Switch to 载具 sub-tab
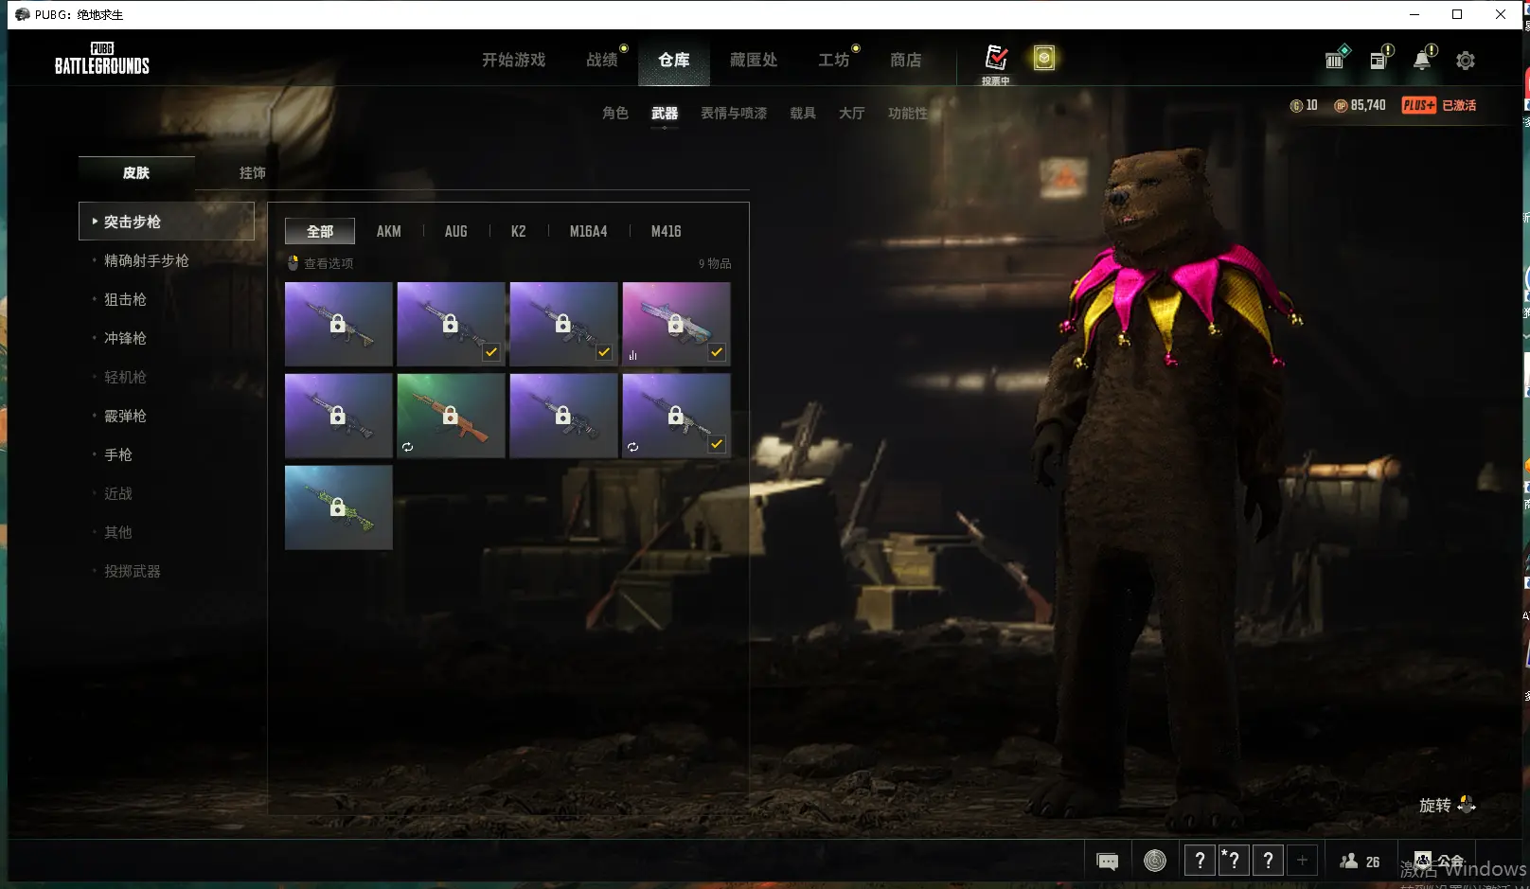Image resolution: width=1530 pixels, height=889 pixels. pos(803,113)
